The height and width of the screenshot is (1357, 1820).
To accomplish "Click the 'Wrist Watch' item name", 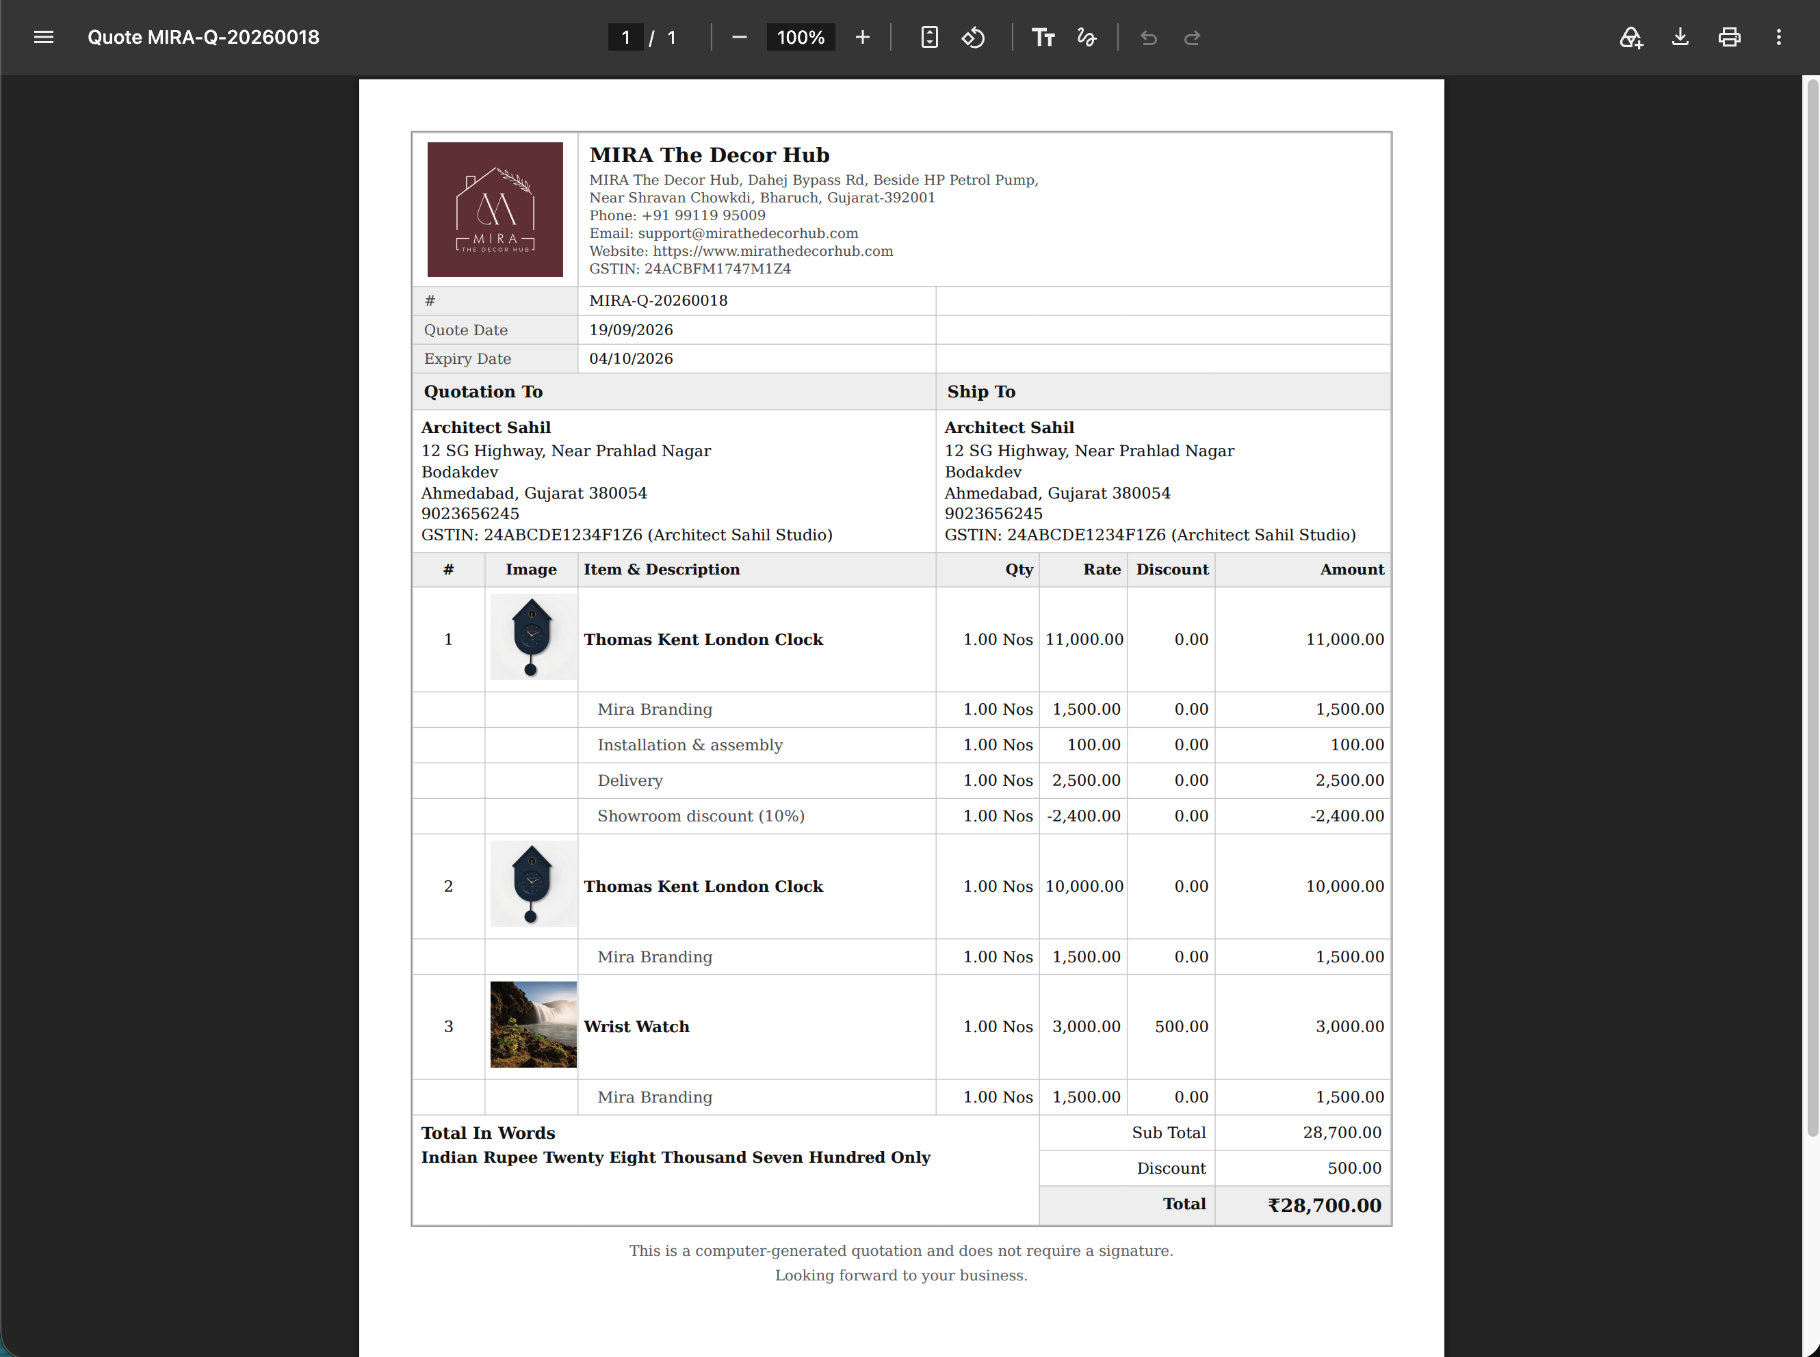I will 637,1027.
